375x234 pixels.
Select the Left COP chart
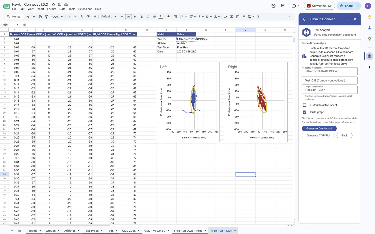click(x=188, y=102)
